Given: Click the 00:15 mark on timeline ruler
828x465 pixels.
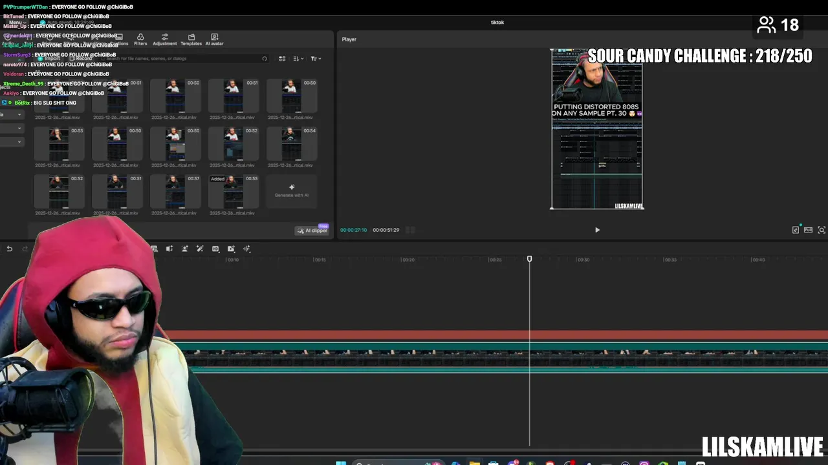Looking at the screenshot, I should point(319,260).
